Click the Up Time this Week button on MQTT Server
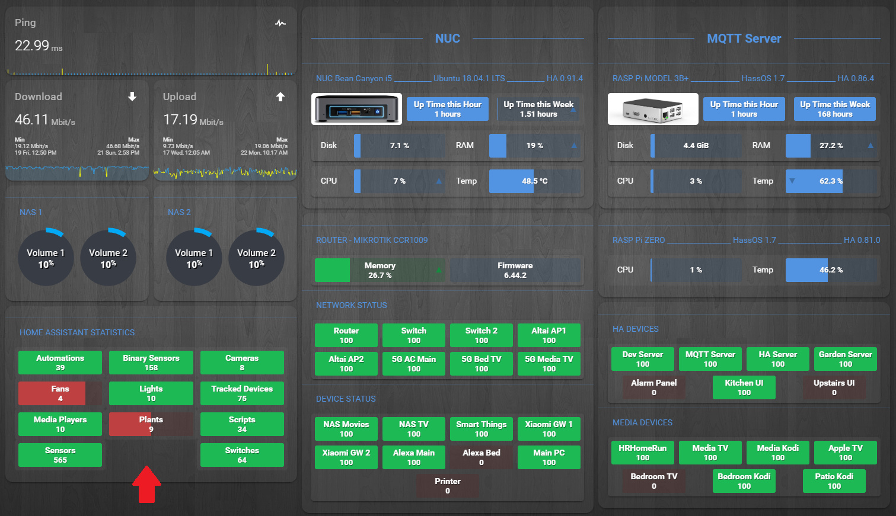The width and height of the screenshot is (896, 516). 834,108
